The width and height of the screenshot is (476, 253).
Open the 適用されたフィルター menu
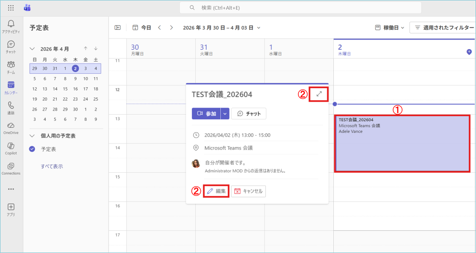pos(443,27)
